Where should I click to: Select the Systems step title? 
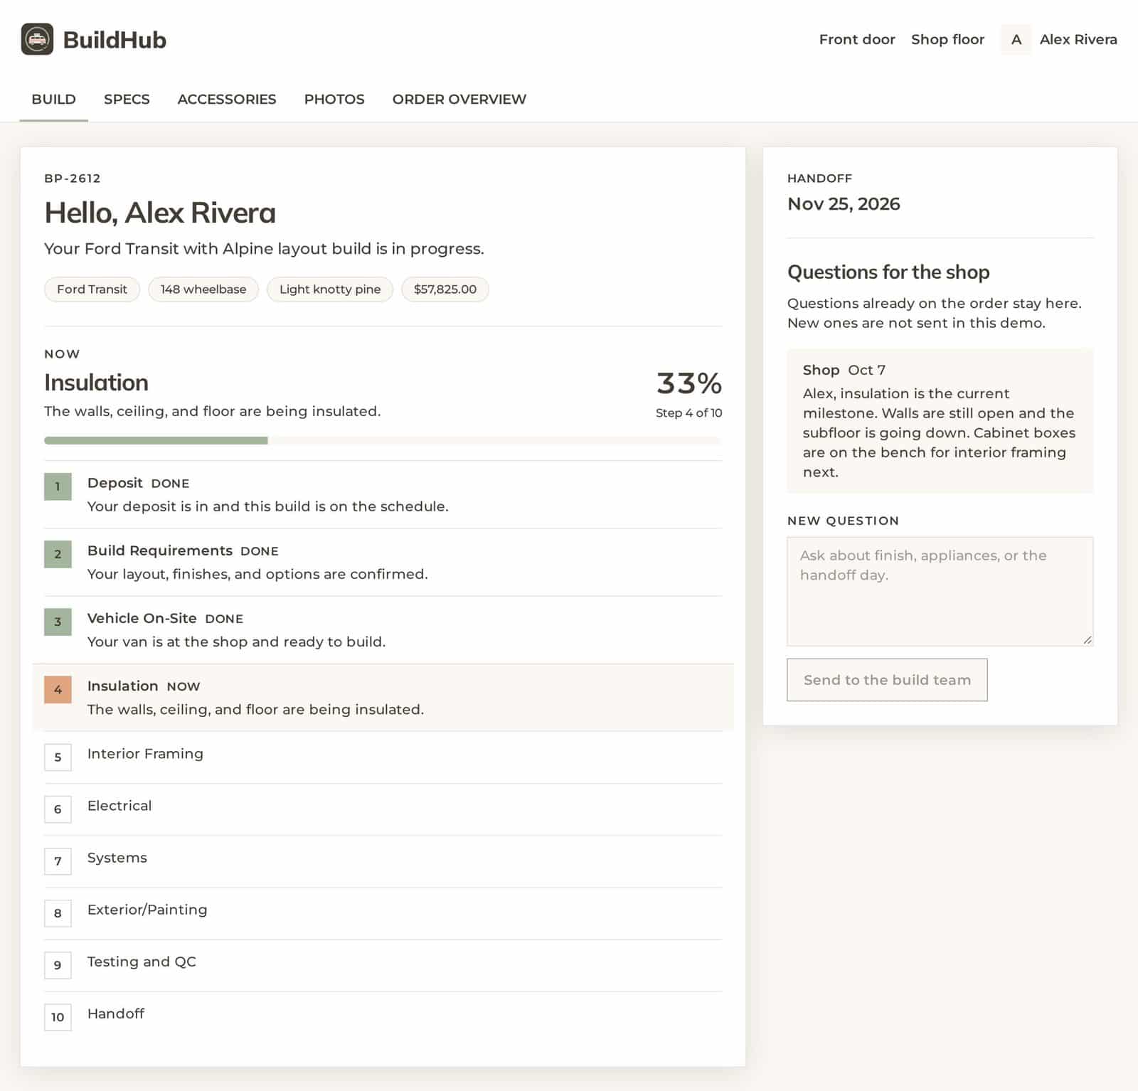pyautogui.click(x=117, y=858)
